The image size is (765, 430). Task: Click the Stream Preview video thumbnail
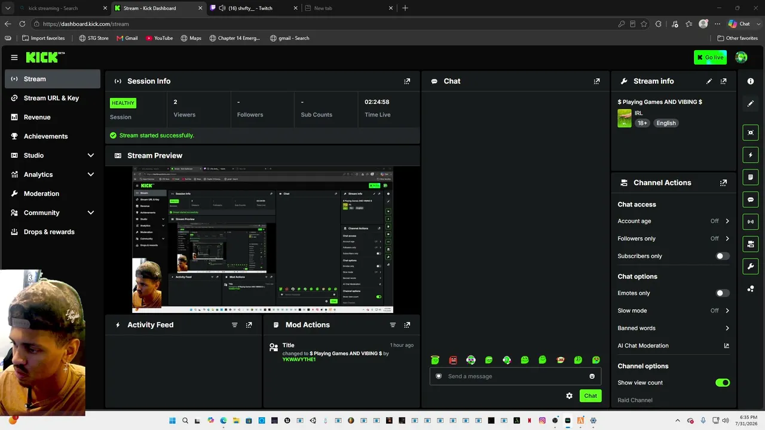(x=262, y=240)
